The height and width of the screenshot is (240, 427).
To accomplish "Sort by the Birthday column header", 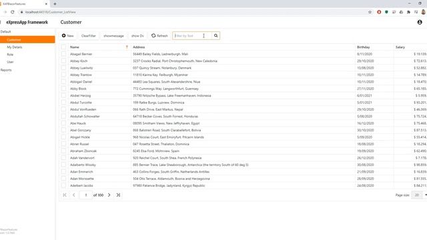I will click(x=363, y=47).
